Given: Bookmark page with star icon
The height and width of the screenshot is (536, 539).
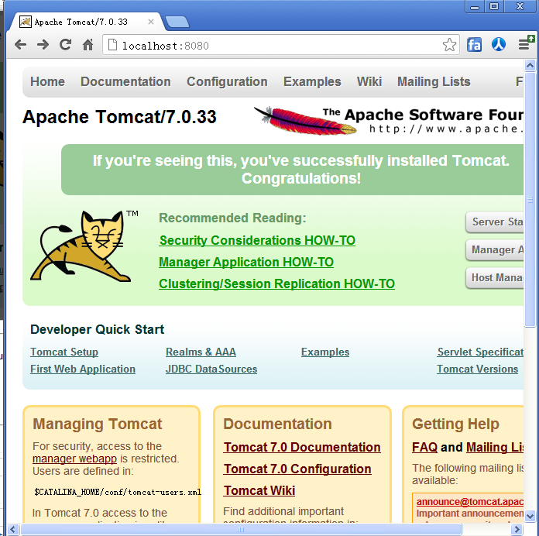Looking at the screenshot, I should tap(449, 45).
